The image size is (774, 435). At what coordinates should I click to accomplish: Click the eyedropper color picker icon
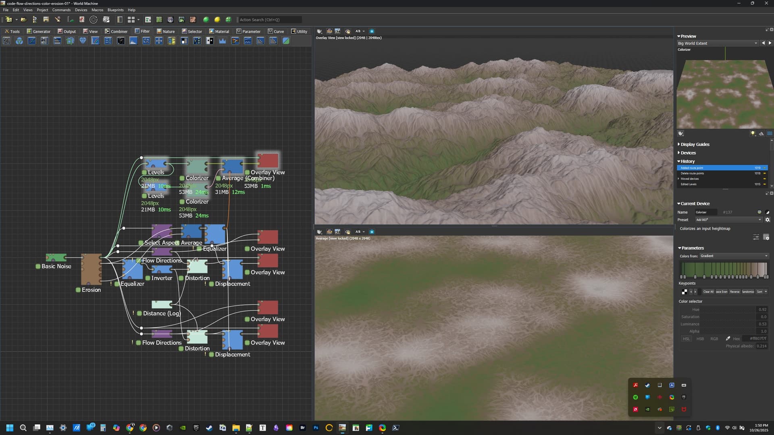click(728, 338)
